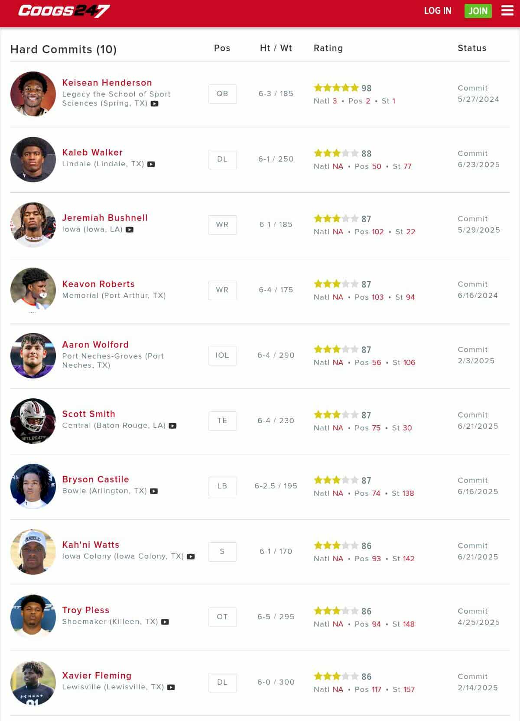Image resolution: width=520 pixels, height=721 pixels.
Task: Play Keisean Henderson's video highlight icon
Action: 154,104
